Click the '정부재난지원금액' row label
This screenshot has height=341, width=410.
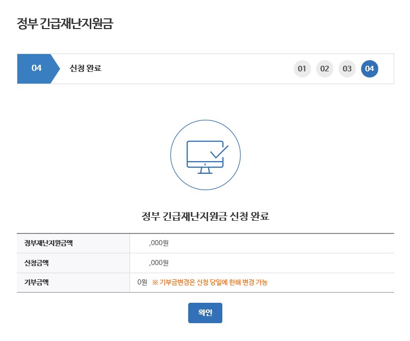pos(48,243)
